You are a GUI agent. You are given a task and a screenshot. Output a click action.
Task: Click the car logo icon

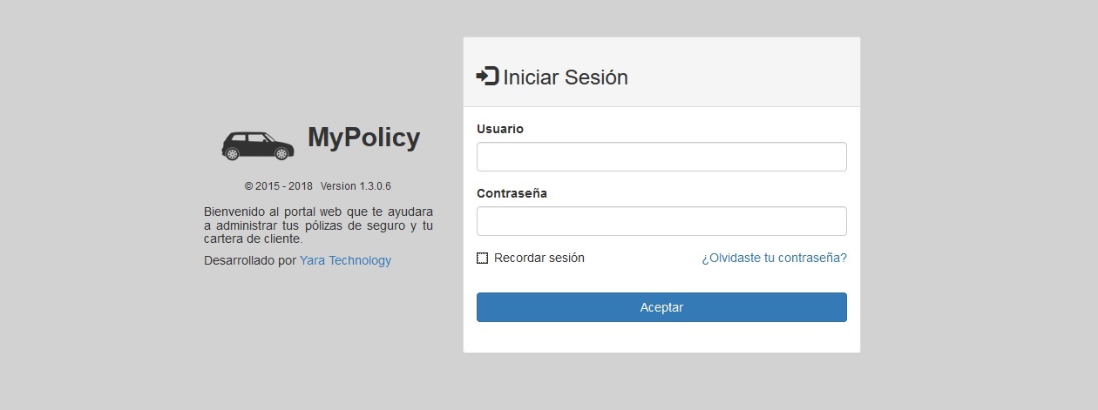pyautogui.click(x=258, y=145)
